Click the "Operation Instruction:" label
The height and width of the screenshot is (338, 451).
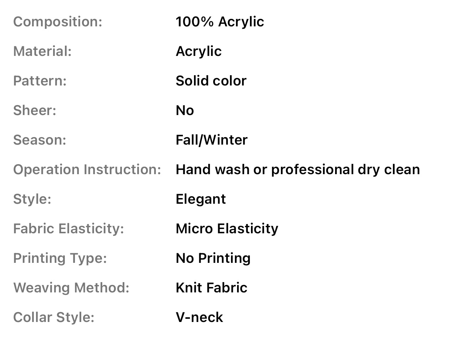(x=87, y=170)
